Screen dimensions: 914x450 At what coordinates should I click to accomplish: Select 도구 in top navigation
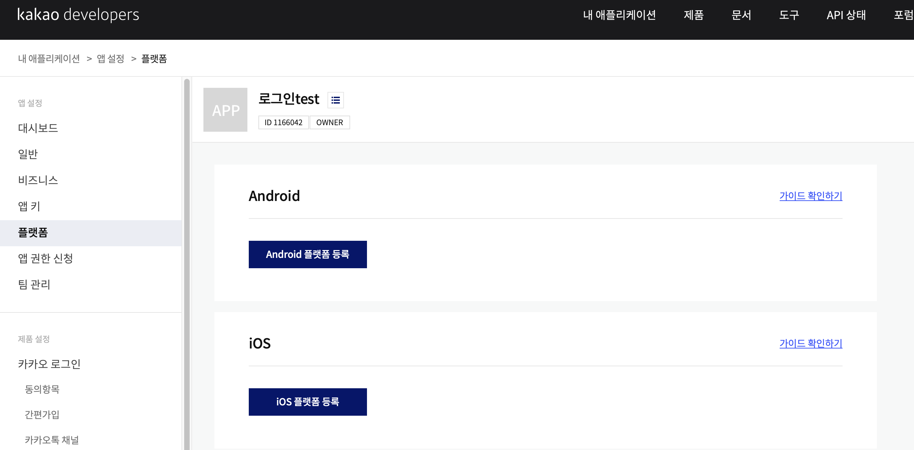point(789,15)
